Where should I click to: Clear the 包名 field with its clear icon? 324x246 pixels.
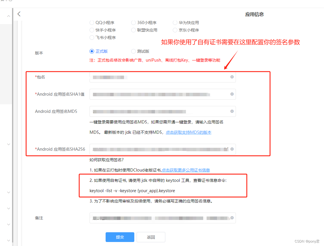[x=232, y=77]
